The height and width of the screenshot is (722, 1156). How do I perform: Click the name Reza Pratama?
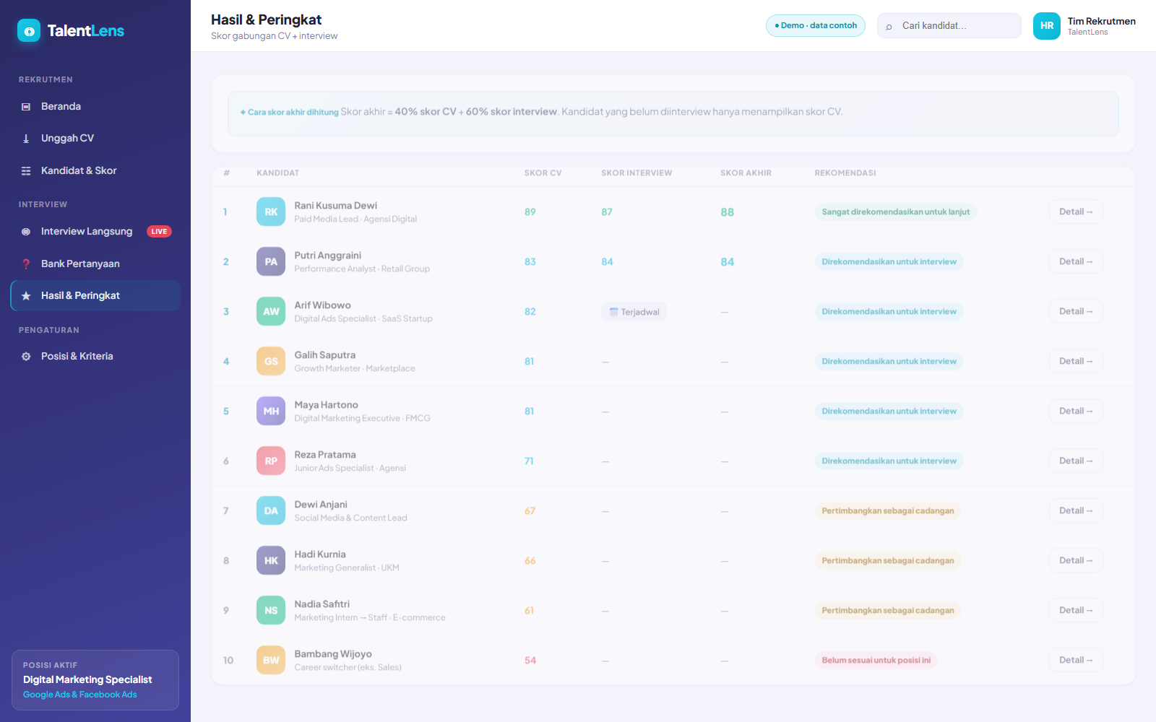pos(325,455)
